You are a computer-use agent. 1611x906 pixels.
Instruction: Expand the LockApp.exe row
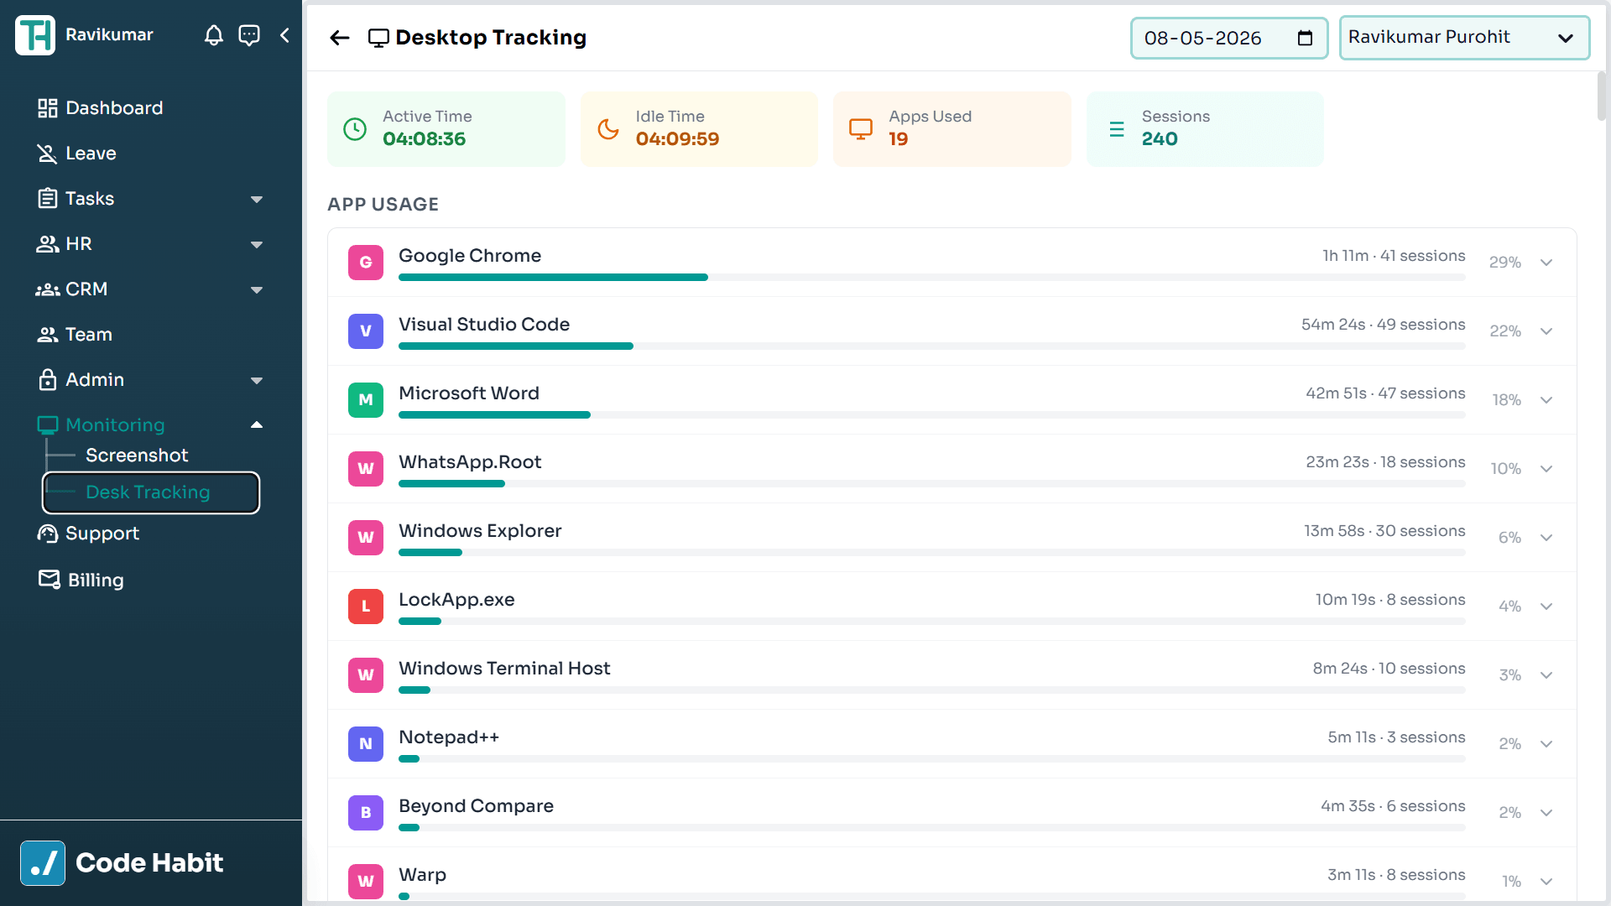[1546, 607]
